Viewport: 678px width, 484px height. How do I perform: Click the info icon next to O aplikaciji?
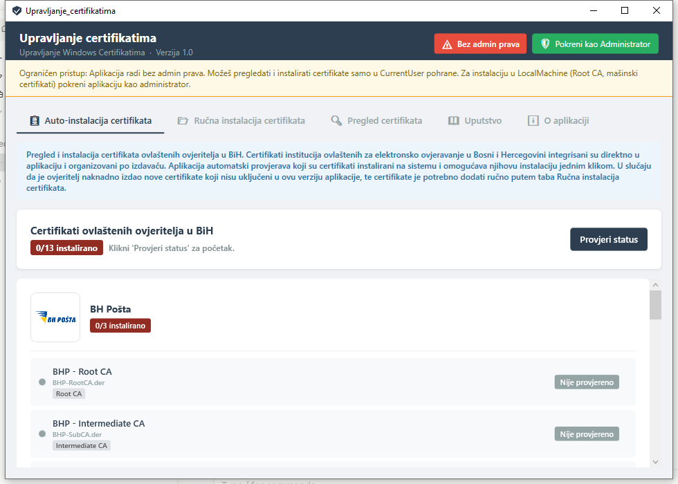tap(533, 120)
